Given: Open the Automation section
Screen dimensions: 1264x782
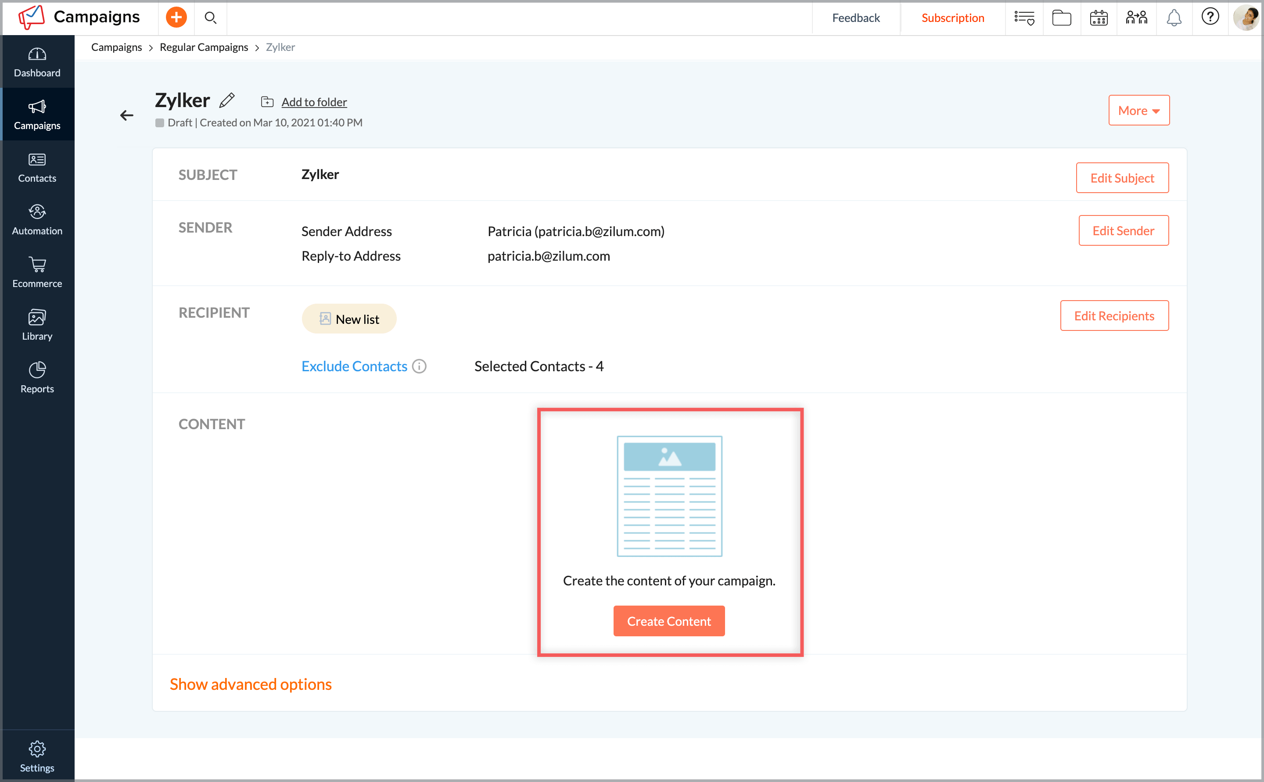Looking at the screenshot, I should pos(37,219).
